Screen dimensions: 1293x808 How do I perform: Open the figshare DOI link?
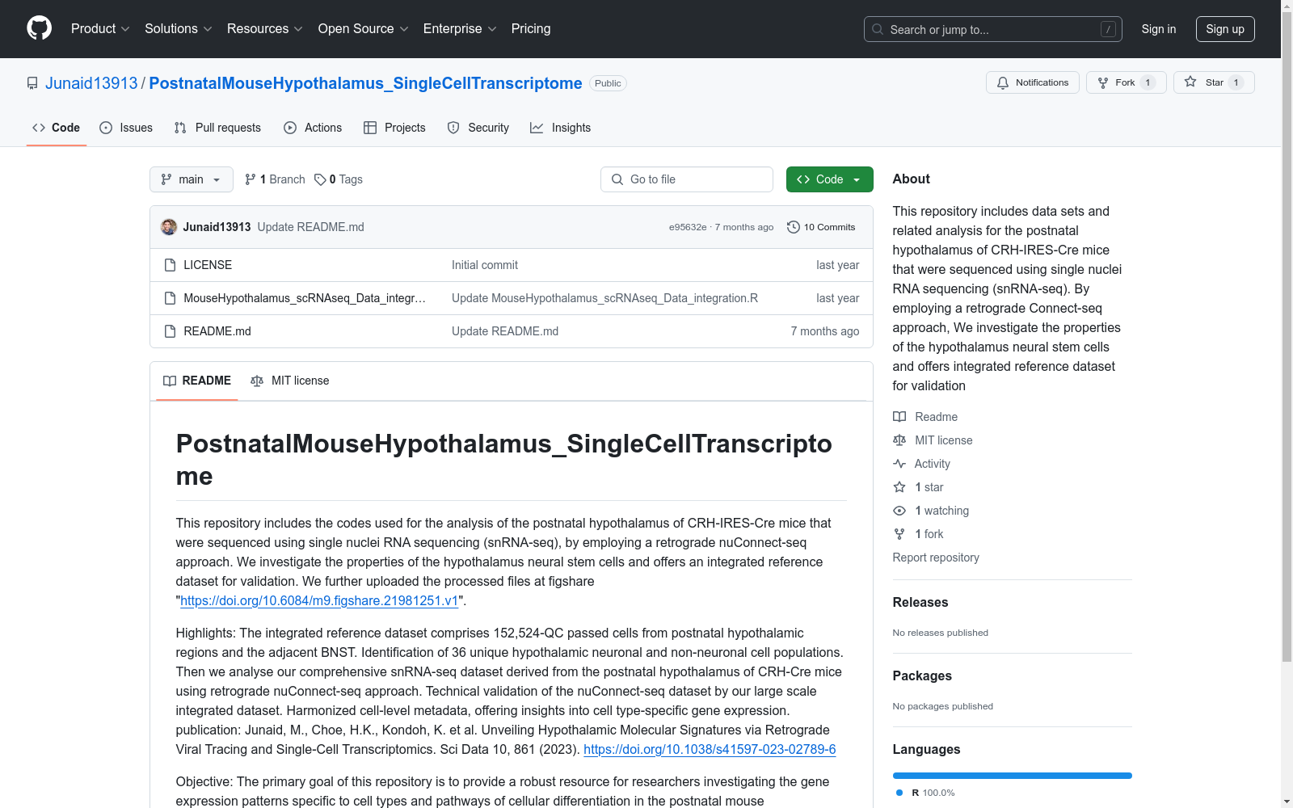(319, 600)
